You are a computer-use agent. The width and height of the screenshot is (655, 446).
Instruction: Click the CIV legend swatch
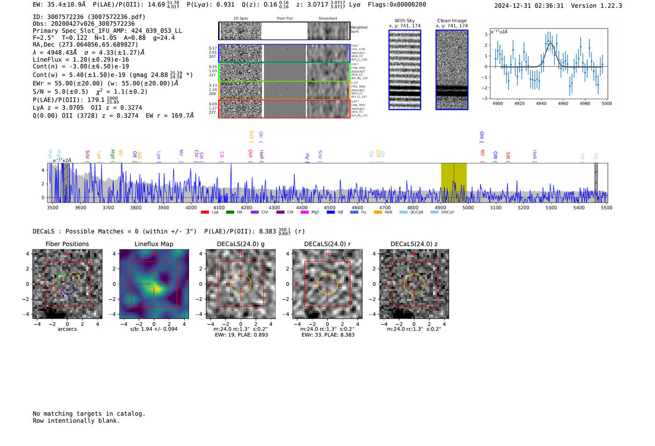[255, 212]
